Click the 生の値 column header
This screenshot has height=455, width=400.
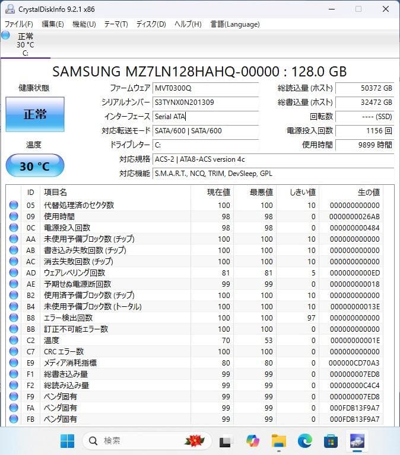point(351,192)
